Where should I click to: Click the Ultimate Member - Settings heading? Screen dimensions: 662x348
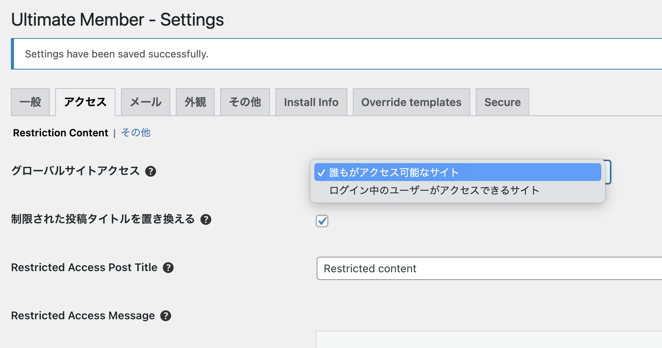pyautogui.click(x=117, y=19)
